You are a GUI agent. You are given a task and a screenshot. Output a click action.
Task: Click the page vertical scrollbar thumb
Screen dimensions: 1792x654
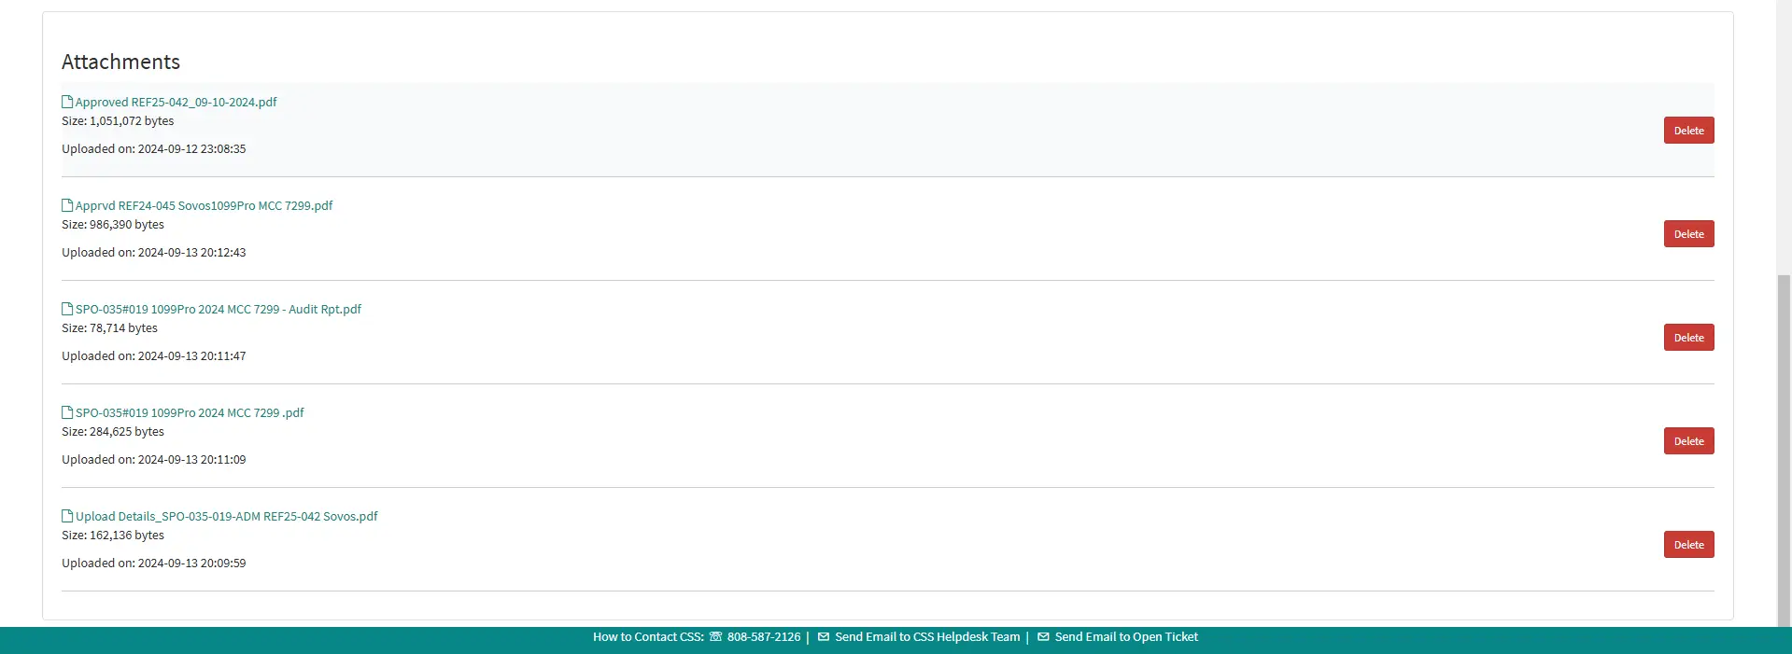(1784, 450)
